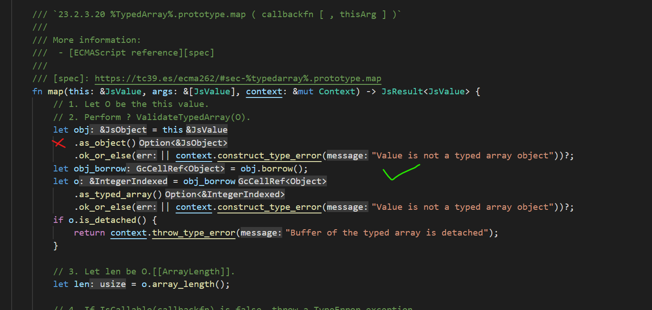The height and width of the screenshot is (310, 652).
Task: Click the 'JsResult' return type
Action: click(402, 92)
